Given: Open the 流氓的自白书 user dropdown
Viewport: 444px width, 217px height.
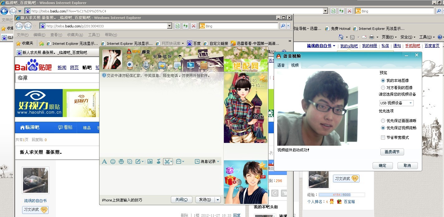Looking at the screenshot, I should (321, 46).
